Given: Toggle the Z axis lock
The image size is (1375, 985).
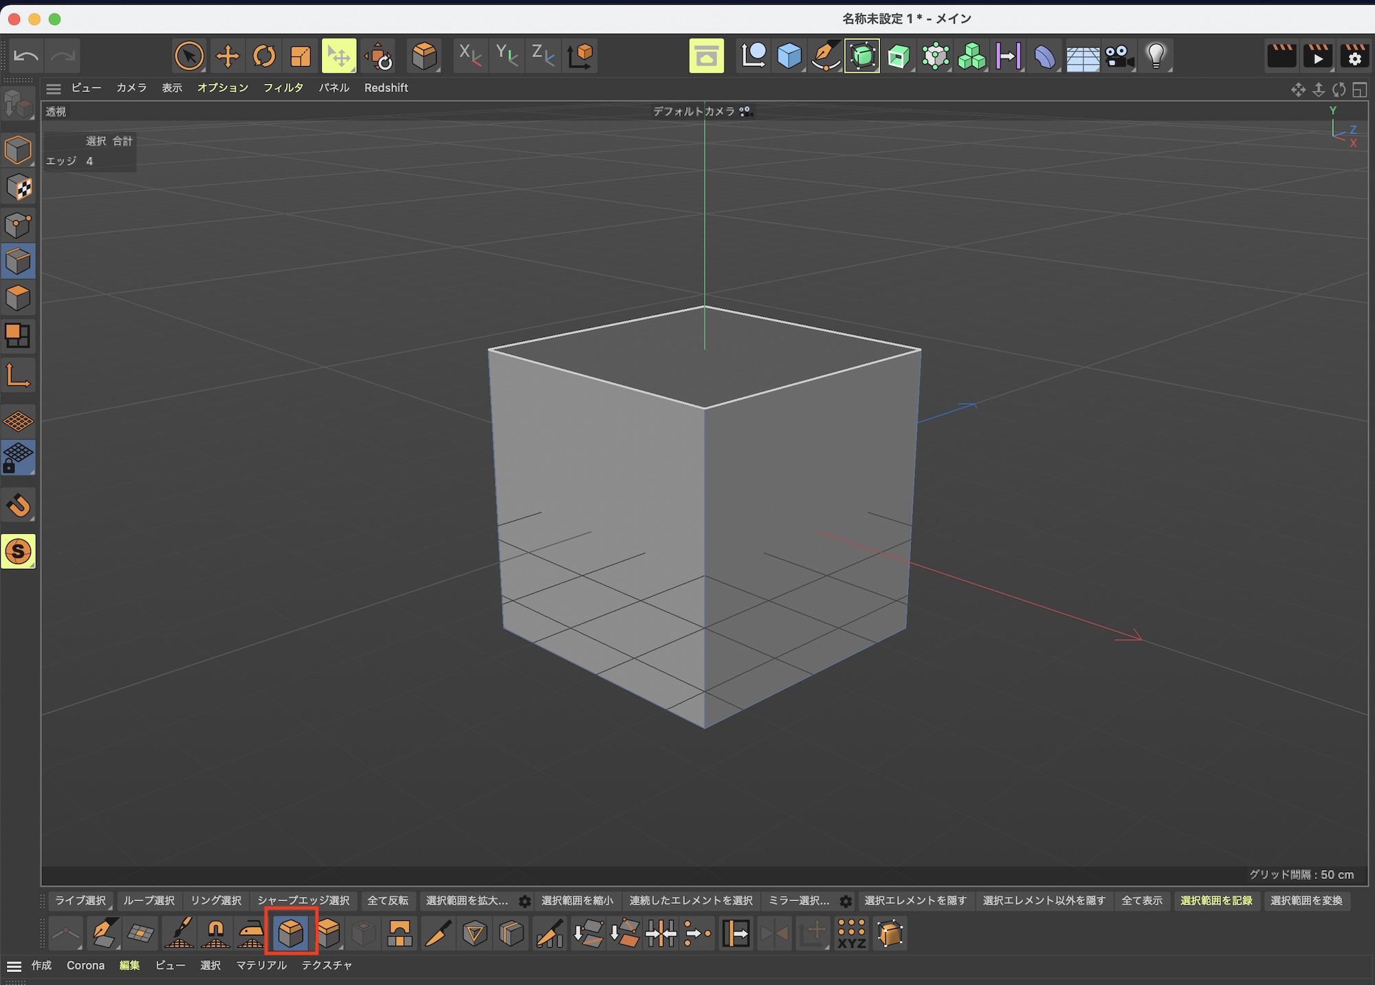Looking at the screenshot, I should [542, 56].
